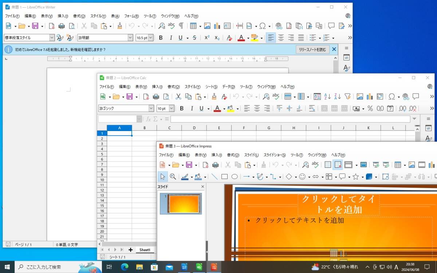This screenshot has width=437, height=273.
Task: Toggle Display Grid in Impress toolbar
Action: click(328, 165)
